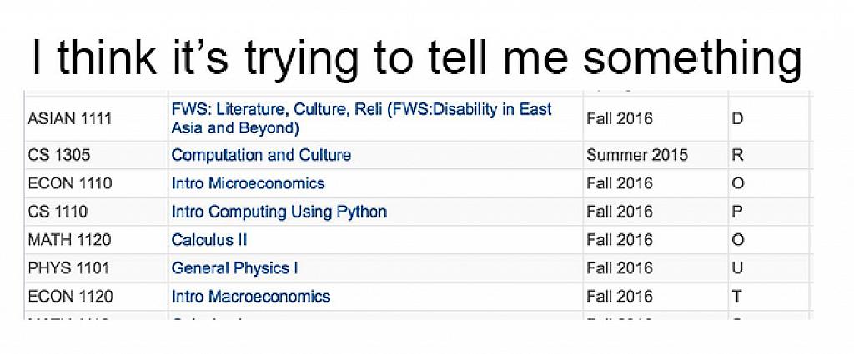854x354 pixels.
Task: Open the Intro Macroeconomics course link
Action: [250, 297]
